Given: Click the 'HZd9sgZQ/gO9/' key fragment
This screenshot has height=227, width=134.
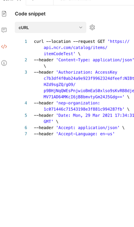Looking at the screenshot, I should (59, 85).
